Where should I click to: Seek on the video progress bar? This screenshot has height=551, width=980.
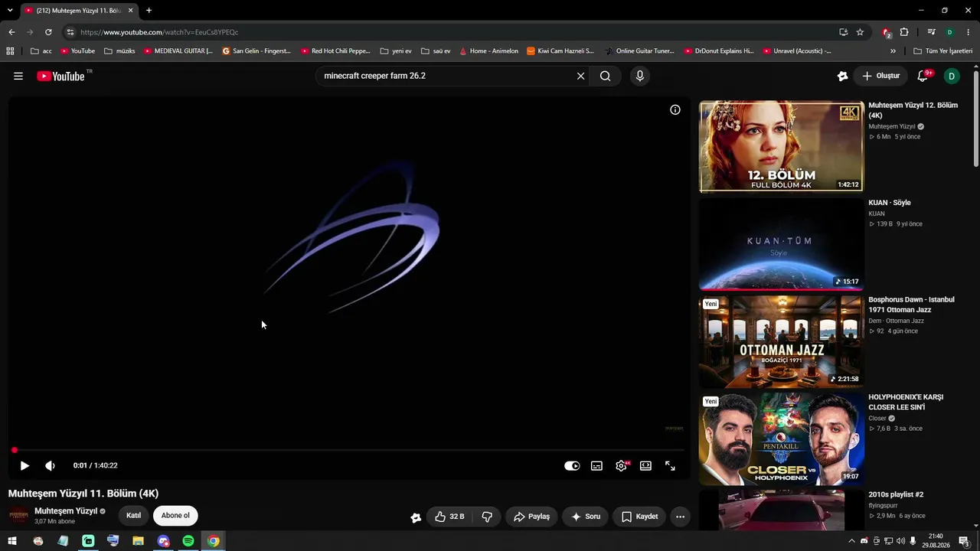point(348,450)
